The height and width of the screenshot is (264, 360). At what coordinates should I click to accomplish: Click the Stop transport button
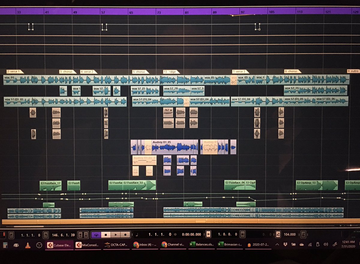tap(106, 234)
